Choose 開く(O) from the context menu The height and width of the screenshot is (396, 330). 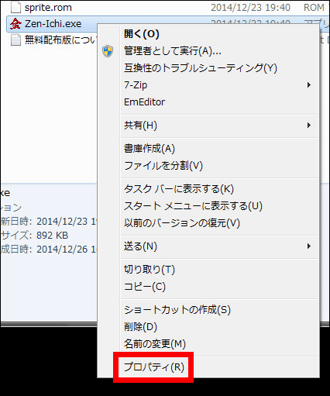click(142, 34)
